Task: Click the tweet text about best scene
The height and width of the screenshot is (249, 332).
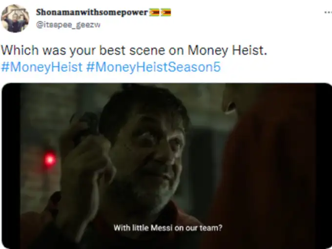Action: coord(134,50)
